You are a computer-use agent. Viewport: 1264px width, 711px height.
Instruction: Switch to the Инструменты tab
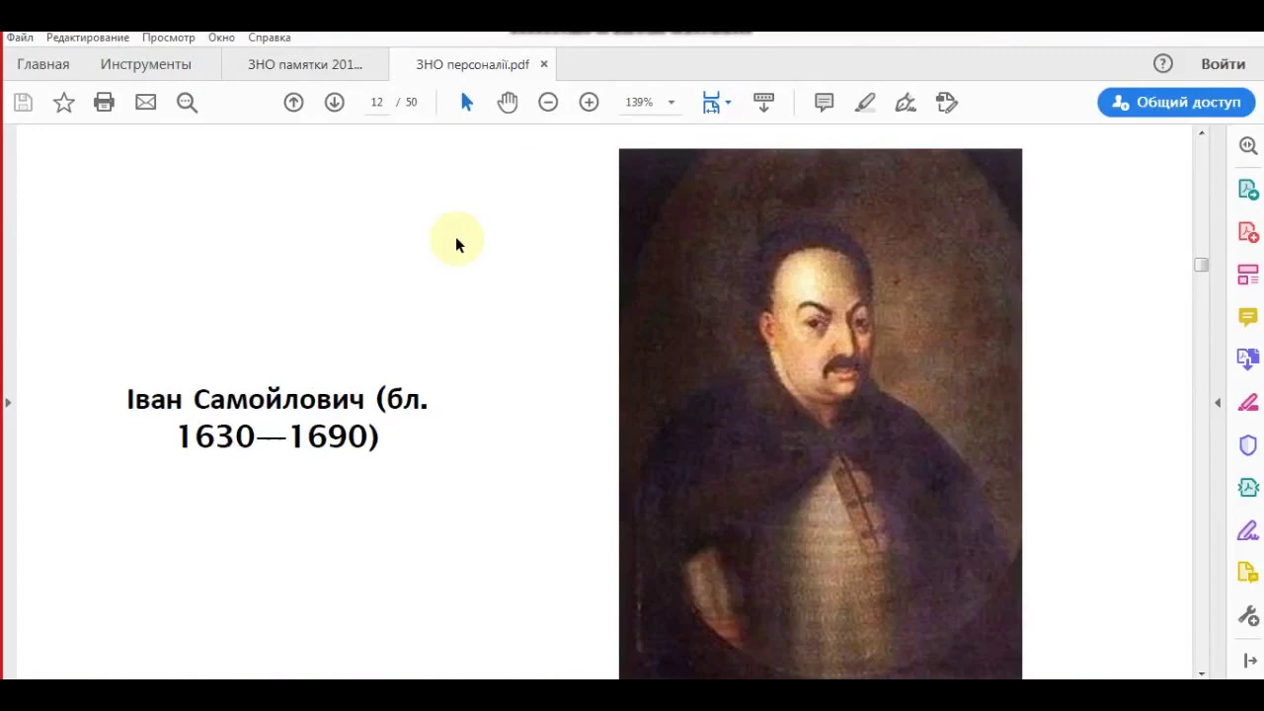145,64
